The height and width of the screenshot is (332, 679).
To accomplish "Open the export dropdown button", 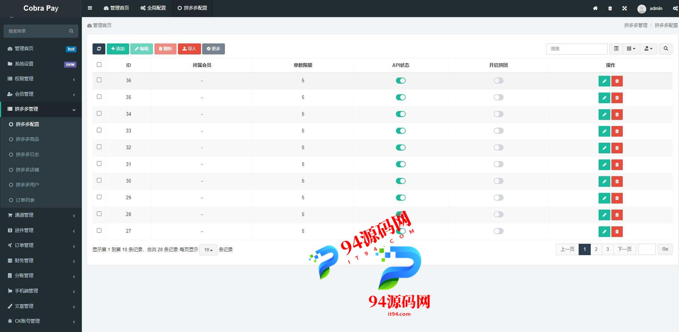I will (648, 49).
